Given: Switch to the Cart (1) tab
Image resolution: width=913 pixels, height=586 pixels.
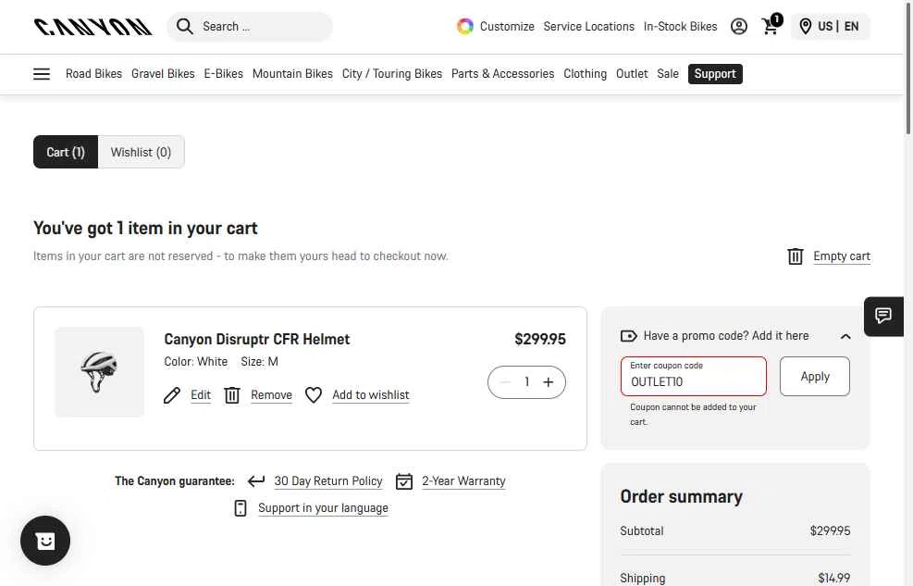Looking at the screenshot, I should 66,152.
